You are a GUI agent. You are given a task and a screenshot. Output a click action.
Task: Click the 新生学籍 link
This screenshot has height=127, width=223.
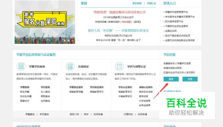click(x=25, y=92)
